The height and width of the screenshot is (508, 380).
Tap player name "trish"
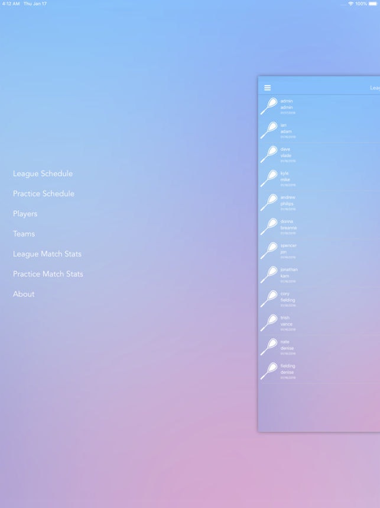point(285,318)
